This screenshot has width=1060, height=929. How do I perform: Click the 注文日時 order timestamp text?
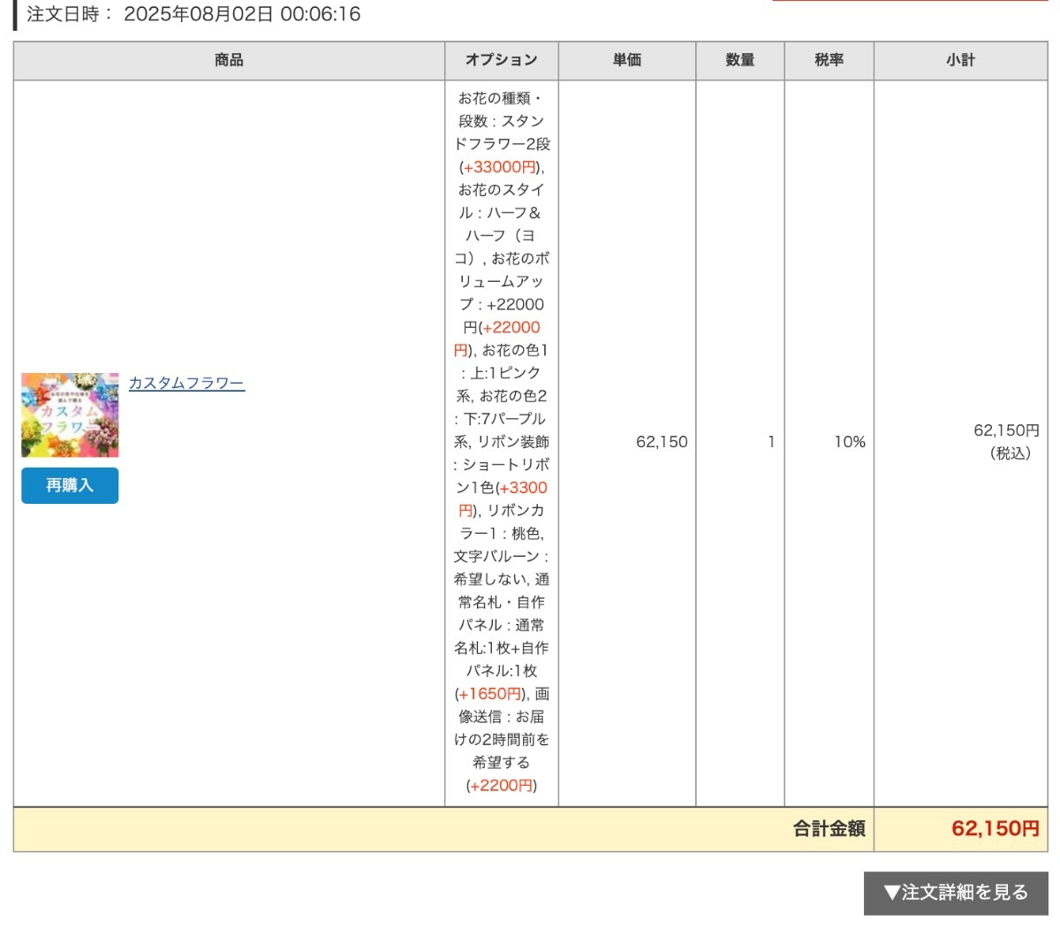193,14
